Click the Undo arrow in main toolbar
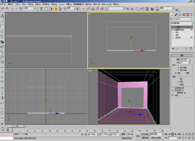This screenshot has width=195, height=141. pos(3,9)
